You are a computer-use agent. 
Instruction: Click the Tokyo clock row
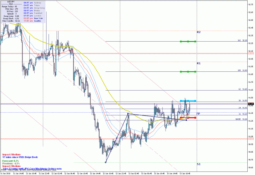[31, 5]
